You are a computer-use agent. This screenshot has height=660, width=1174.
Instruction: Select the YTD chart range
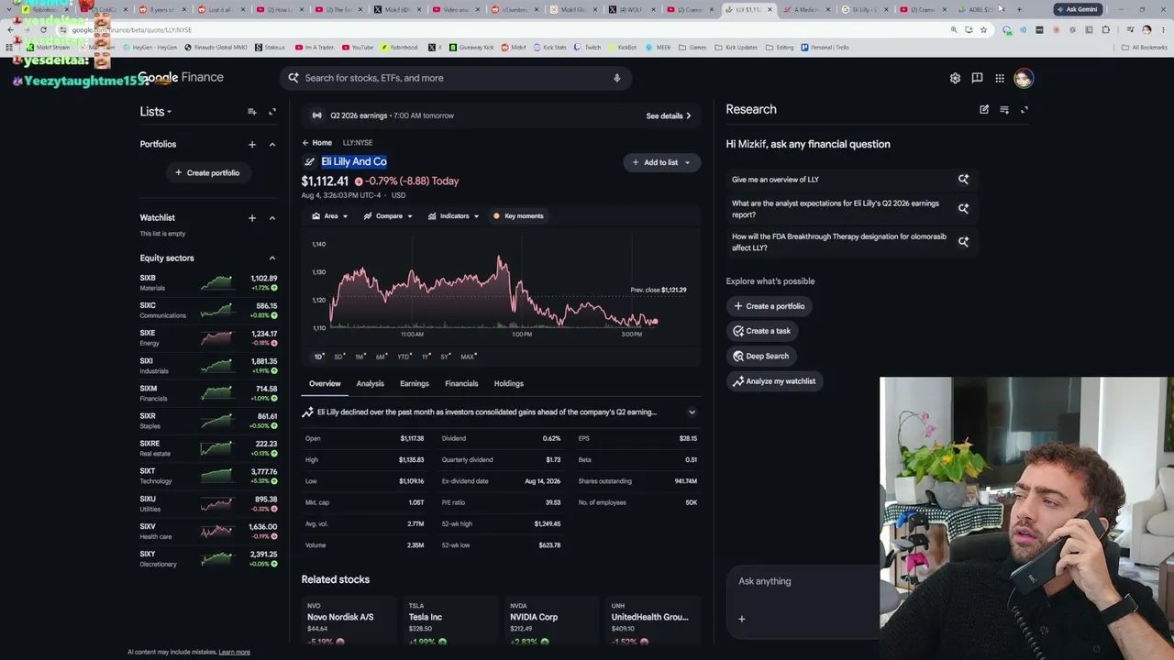404,357
